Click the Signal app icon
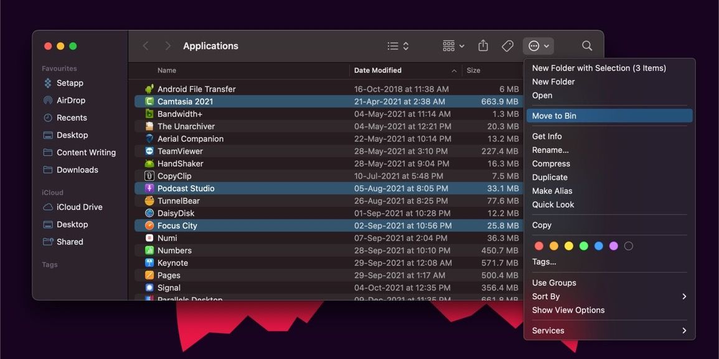Viewport: 719px width, 359px height. click(x=149, y=288)
